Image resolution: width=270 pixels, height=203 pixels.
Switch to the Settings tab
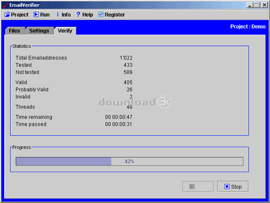(x=39, y=31)
